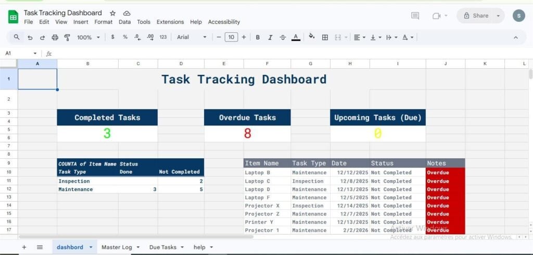
Task: Open comment history icon
Action: click(x=415, y=16)
